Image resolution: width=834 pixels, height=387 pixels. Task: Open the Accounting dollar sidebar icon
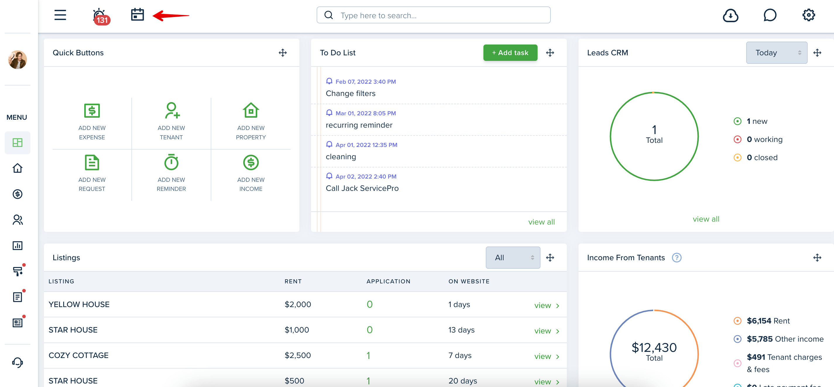click(x=18, y=194)
